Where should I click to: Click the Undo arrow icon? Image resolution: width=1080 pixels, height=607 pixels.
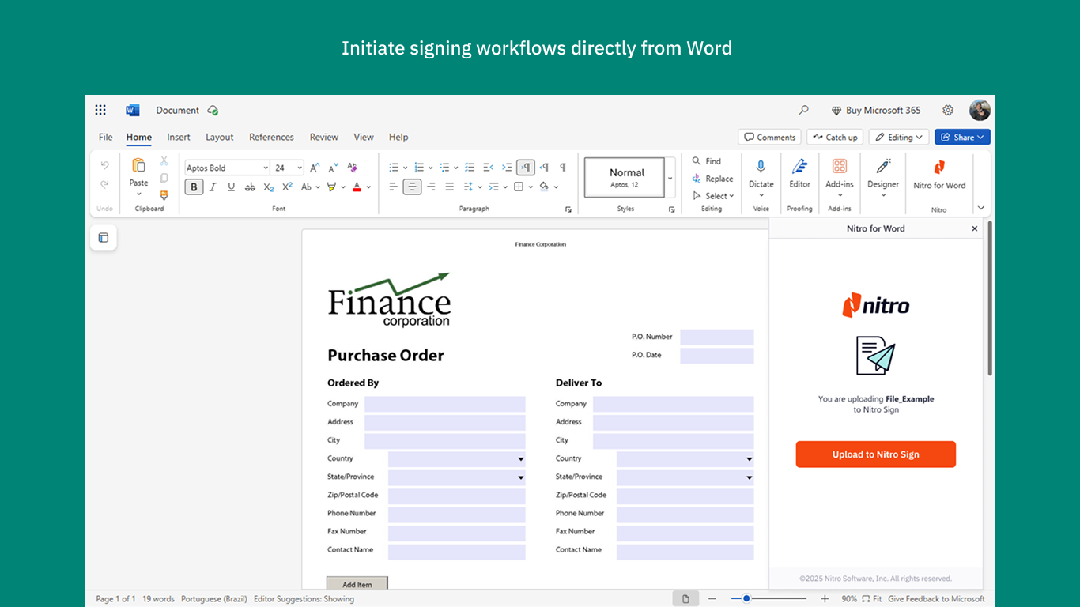coord(104,165)
